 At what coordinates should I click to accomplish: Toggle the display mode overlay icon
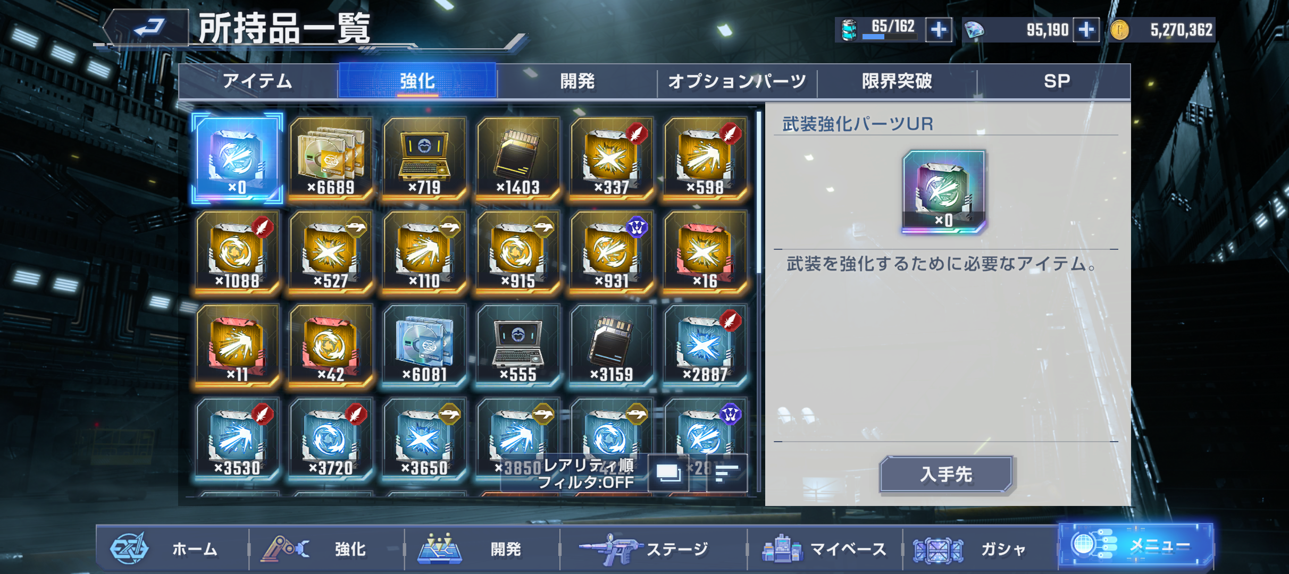pos(668,472)
